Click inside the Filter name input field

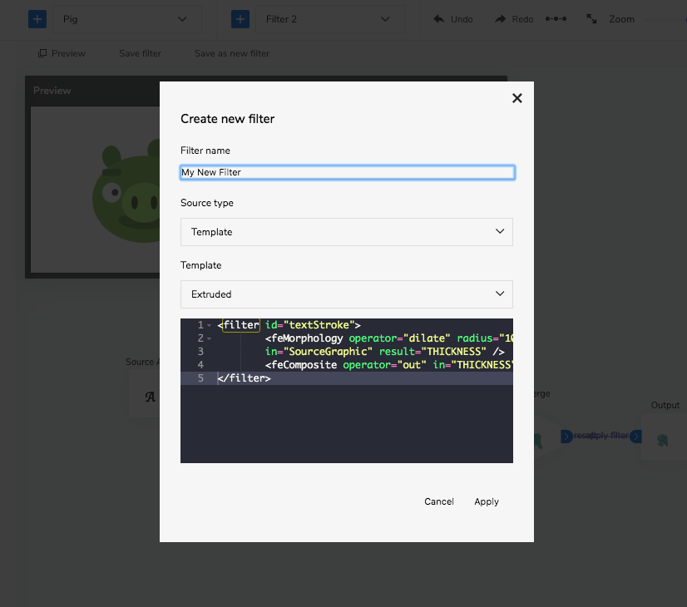[x=346, y=172]
